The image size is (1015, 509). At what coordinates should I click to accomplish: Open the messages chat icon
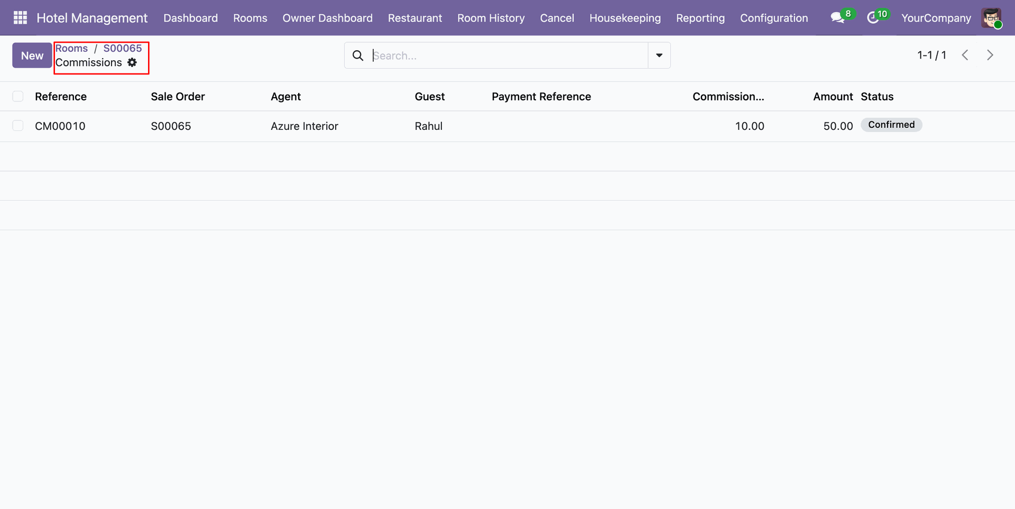(837, 18)
